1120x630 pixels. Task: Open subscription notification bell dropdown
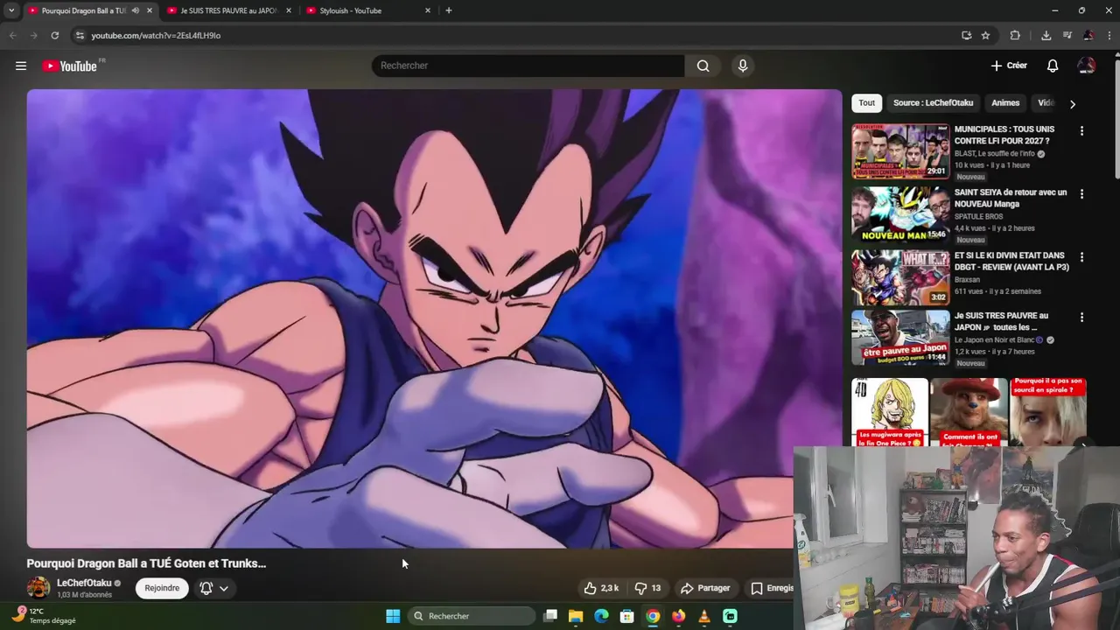(x=214, y=588)
